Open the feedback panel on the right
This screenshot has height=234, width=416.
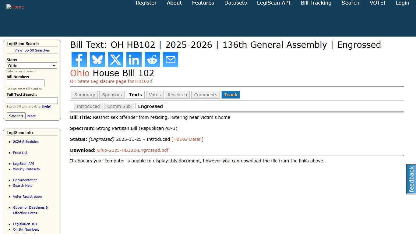pyautogui.click(x=411, y=179)
